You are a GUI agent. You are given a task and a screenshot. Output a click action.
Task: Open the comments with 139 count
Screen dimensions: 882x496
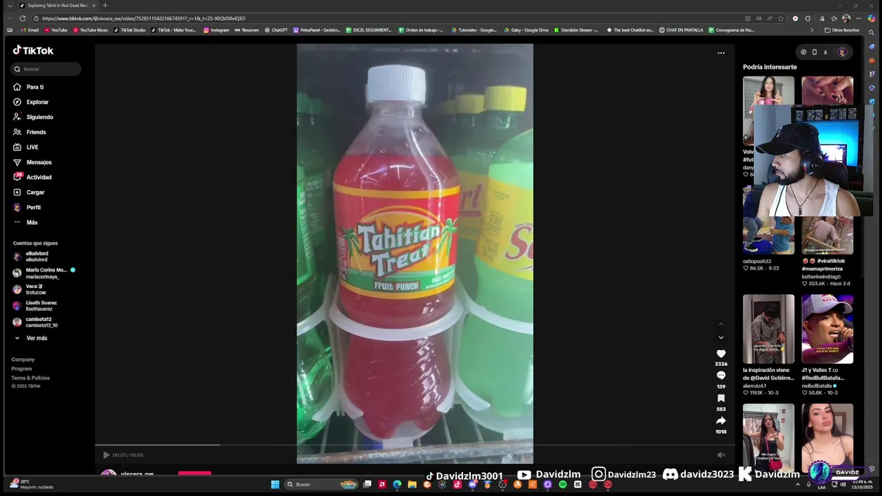point(721,375)
